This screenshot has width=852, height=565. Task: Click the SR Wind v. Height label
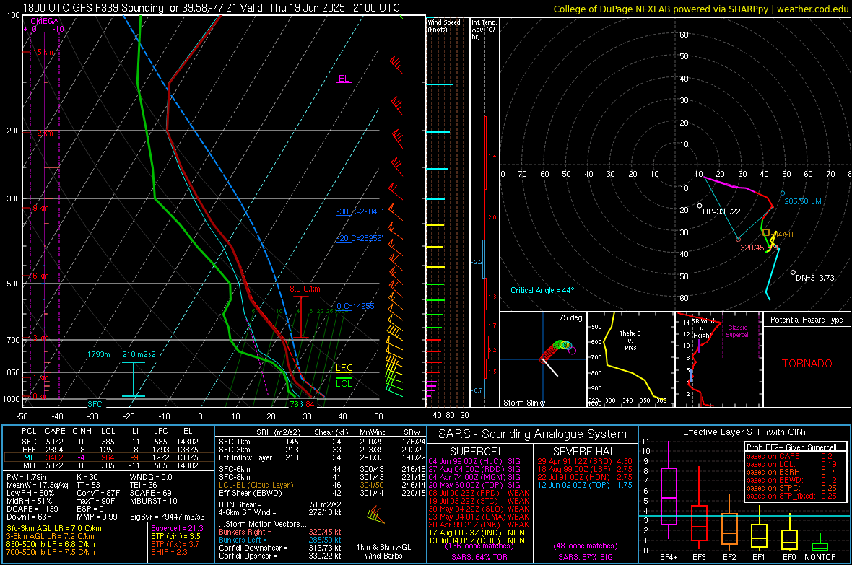(x=702, y=328)
